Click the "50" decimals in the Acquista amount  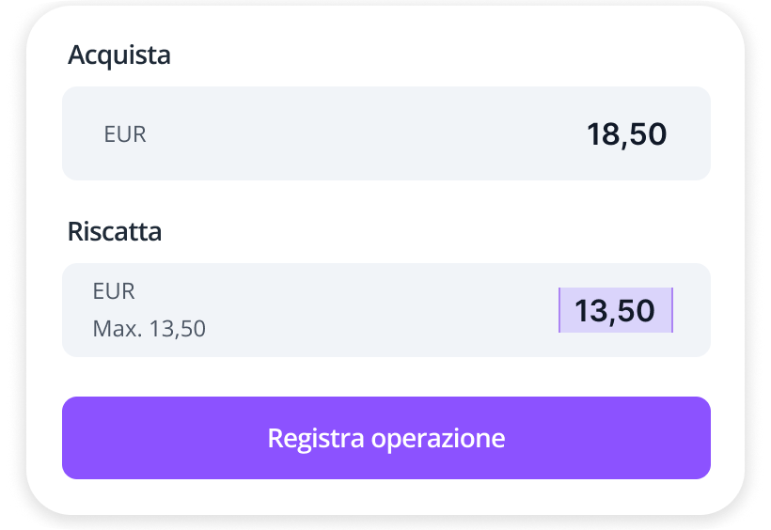[x=647, y=134]
